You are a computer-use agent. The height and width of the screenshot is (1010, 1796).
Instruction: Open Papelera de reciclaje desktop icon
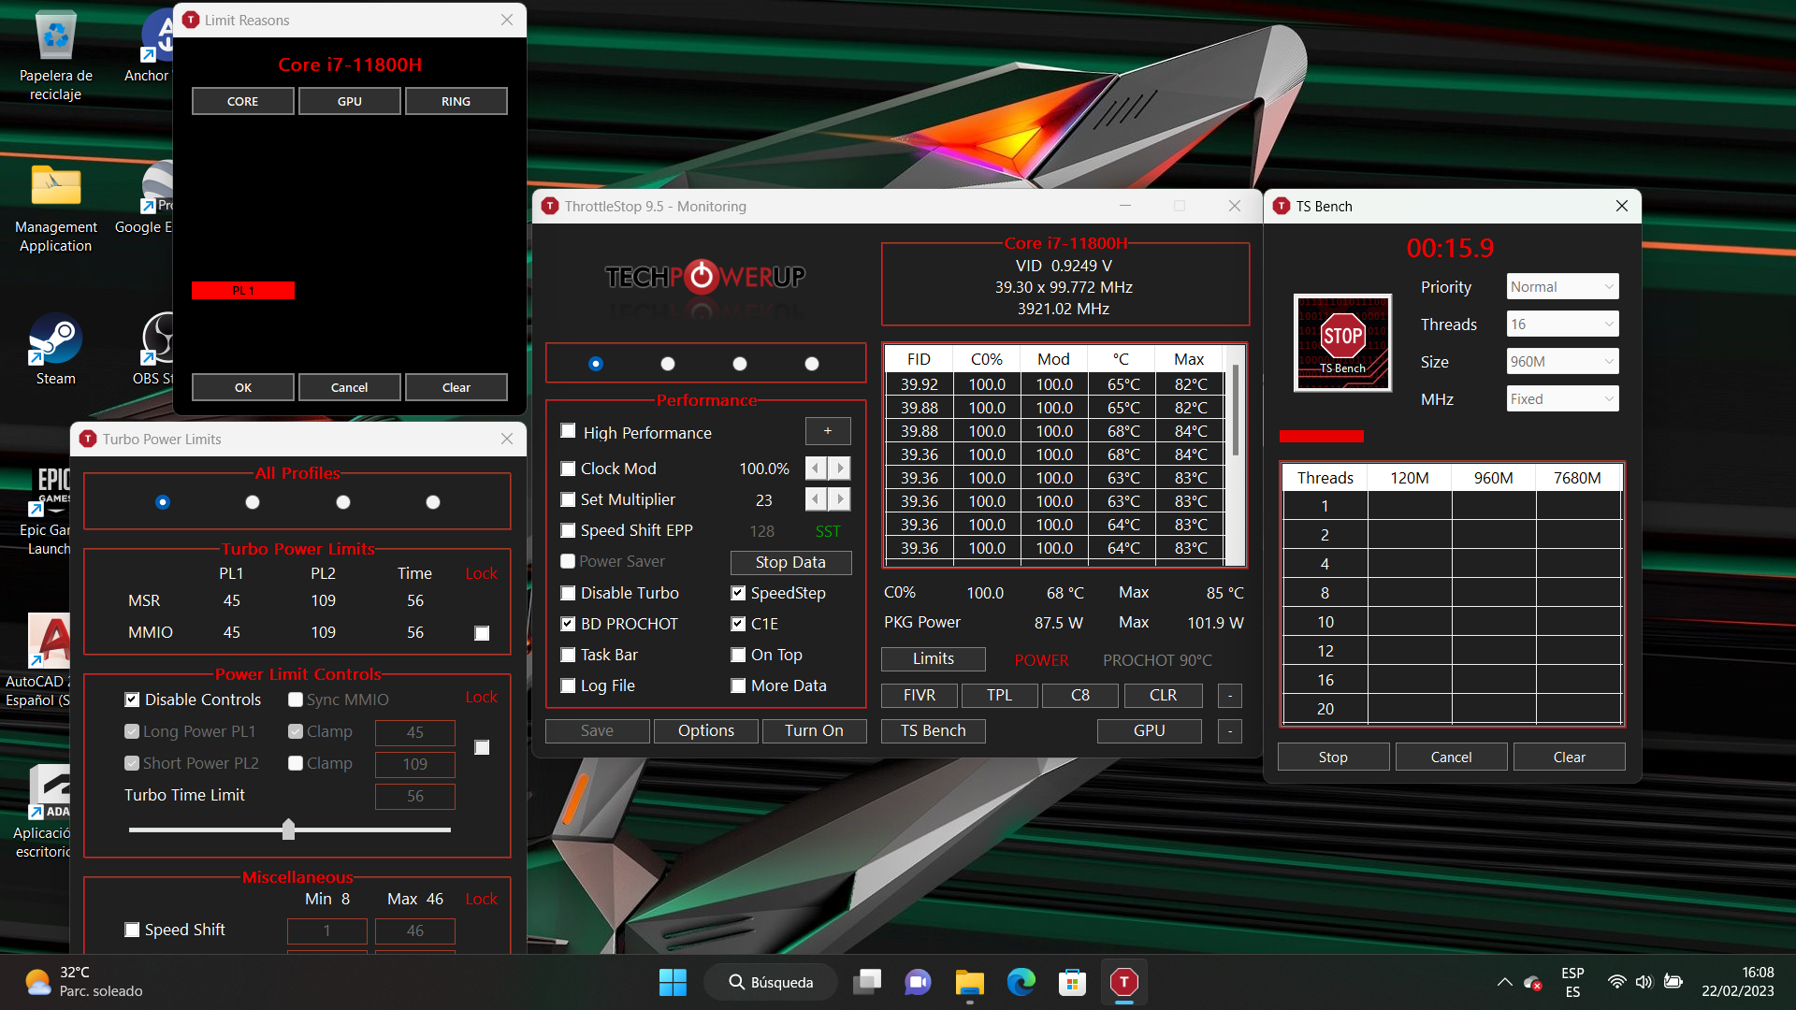click(56, 56)
